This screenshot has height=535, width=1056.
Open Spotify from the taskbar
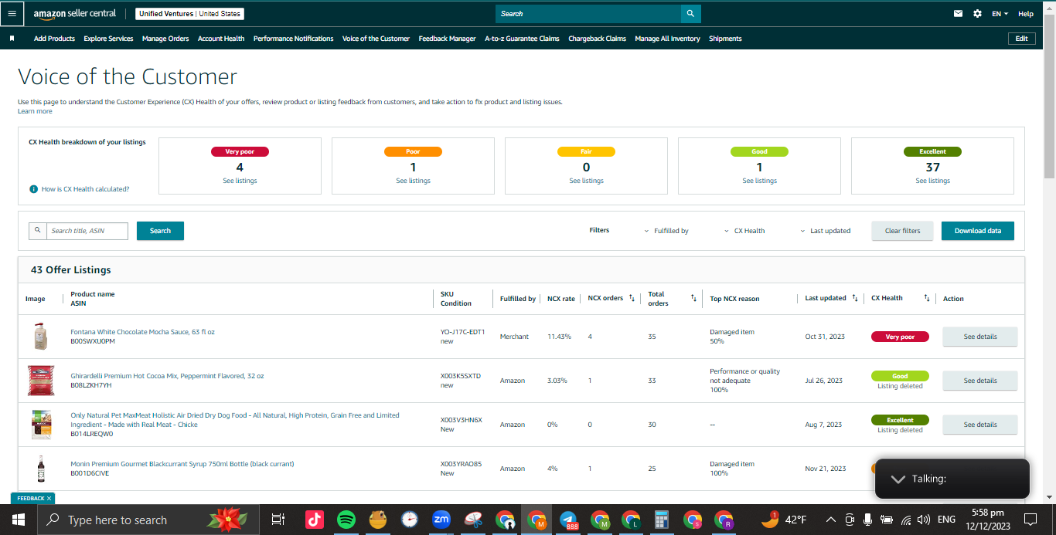(x=346, y=520)
